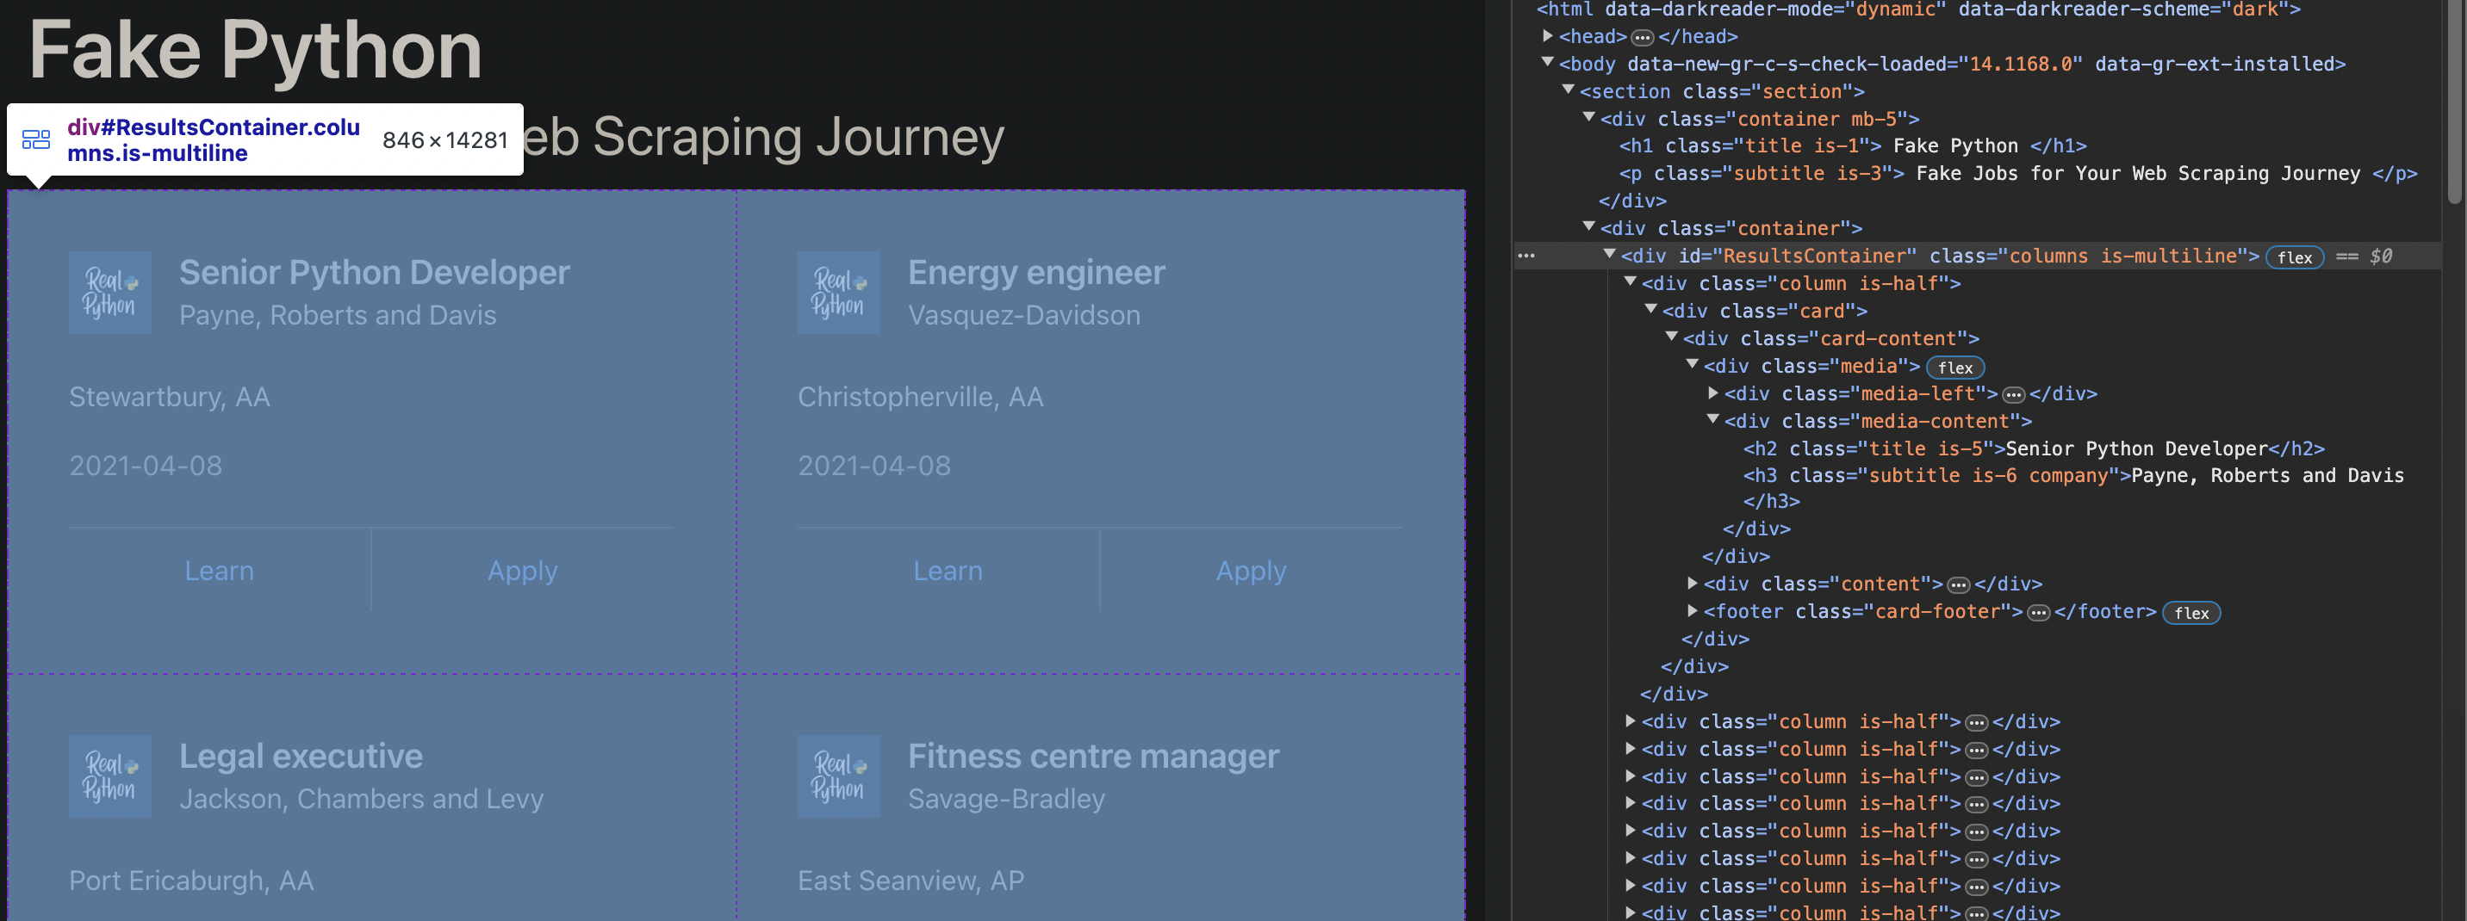Image resolution: width=2467 pixels, height=921 pixels.
Task: Toggle the flex badge next to the media div
Action: coord(1954,368)
